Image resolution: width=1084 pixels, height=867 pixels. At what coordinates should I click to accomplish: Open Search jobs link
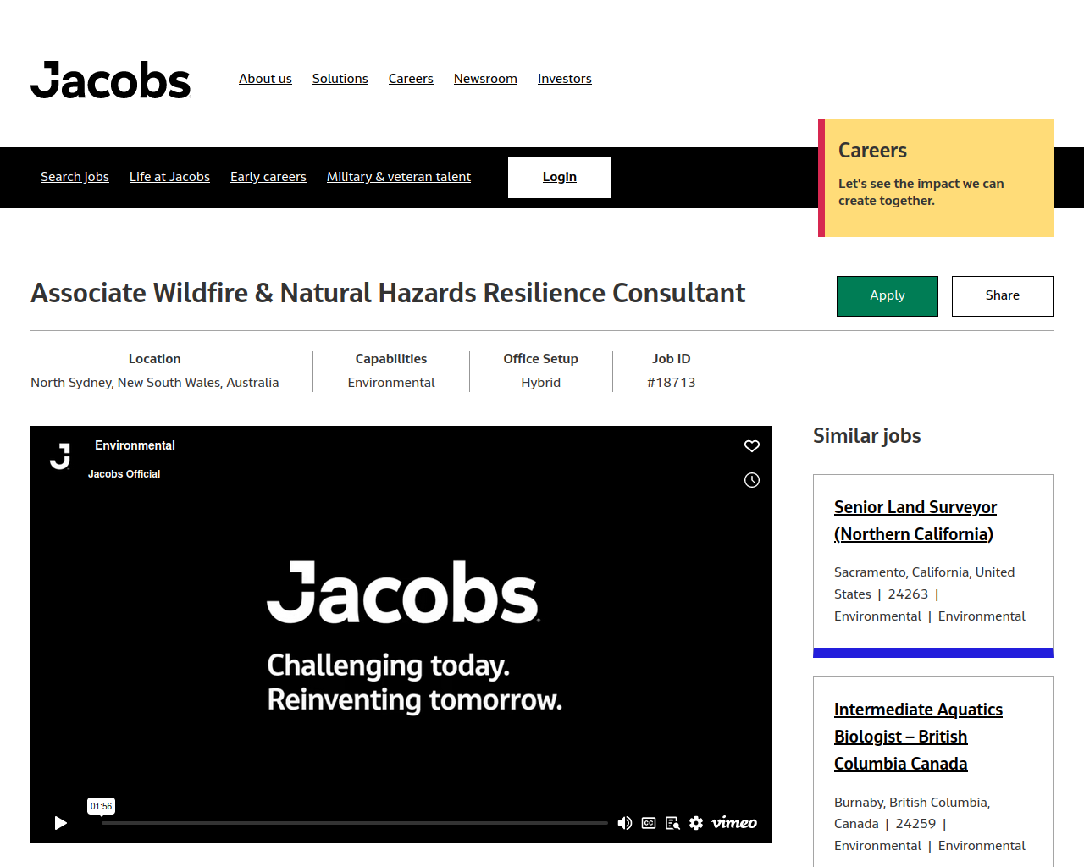[75, 177]
